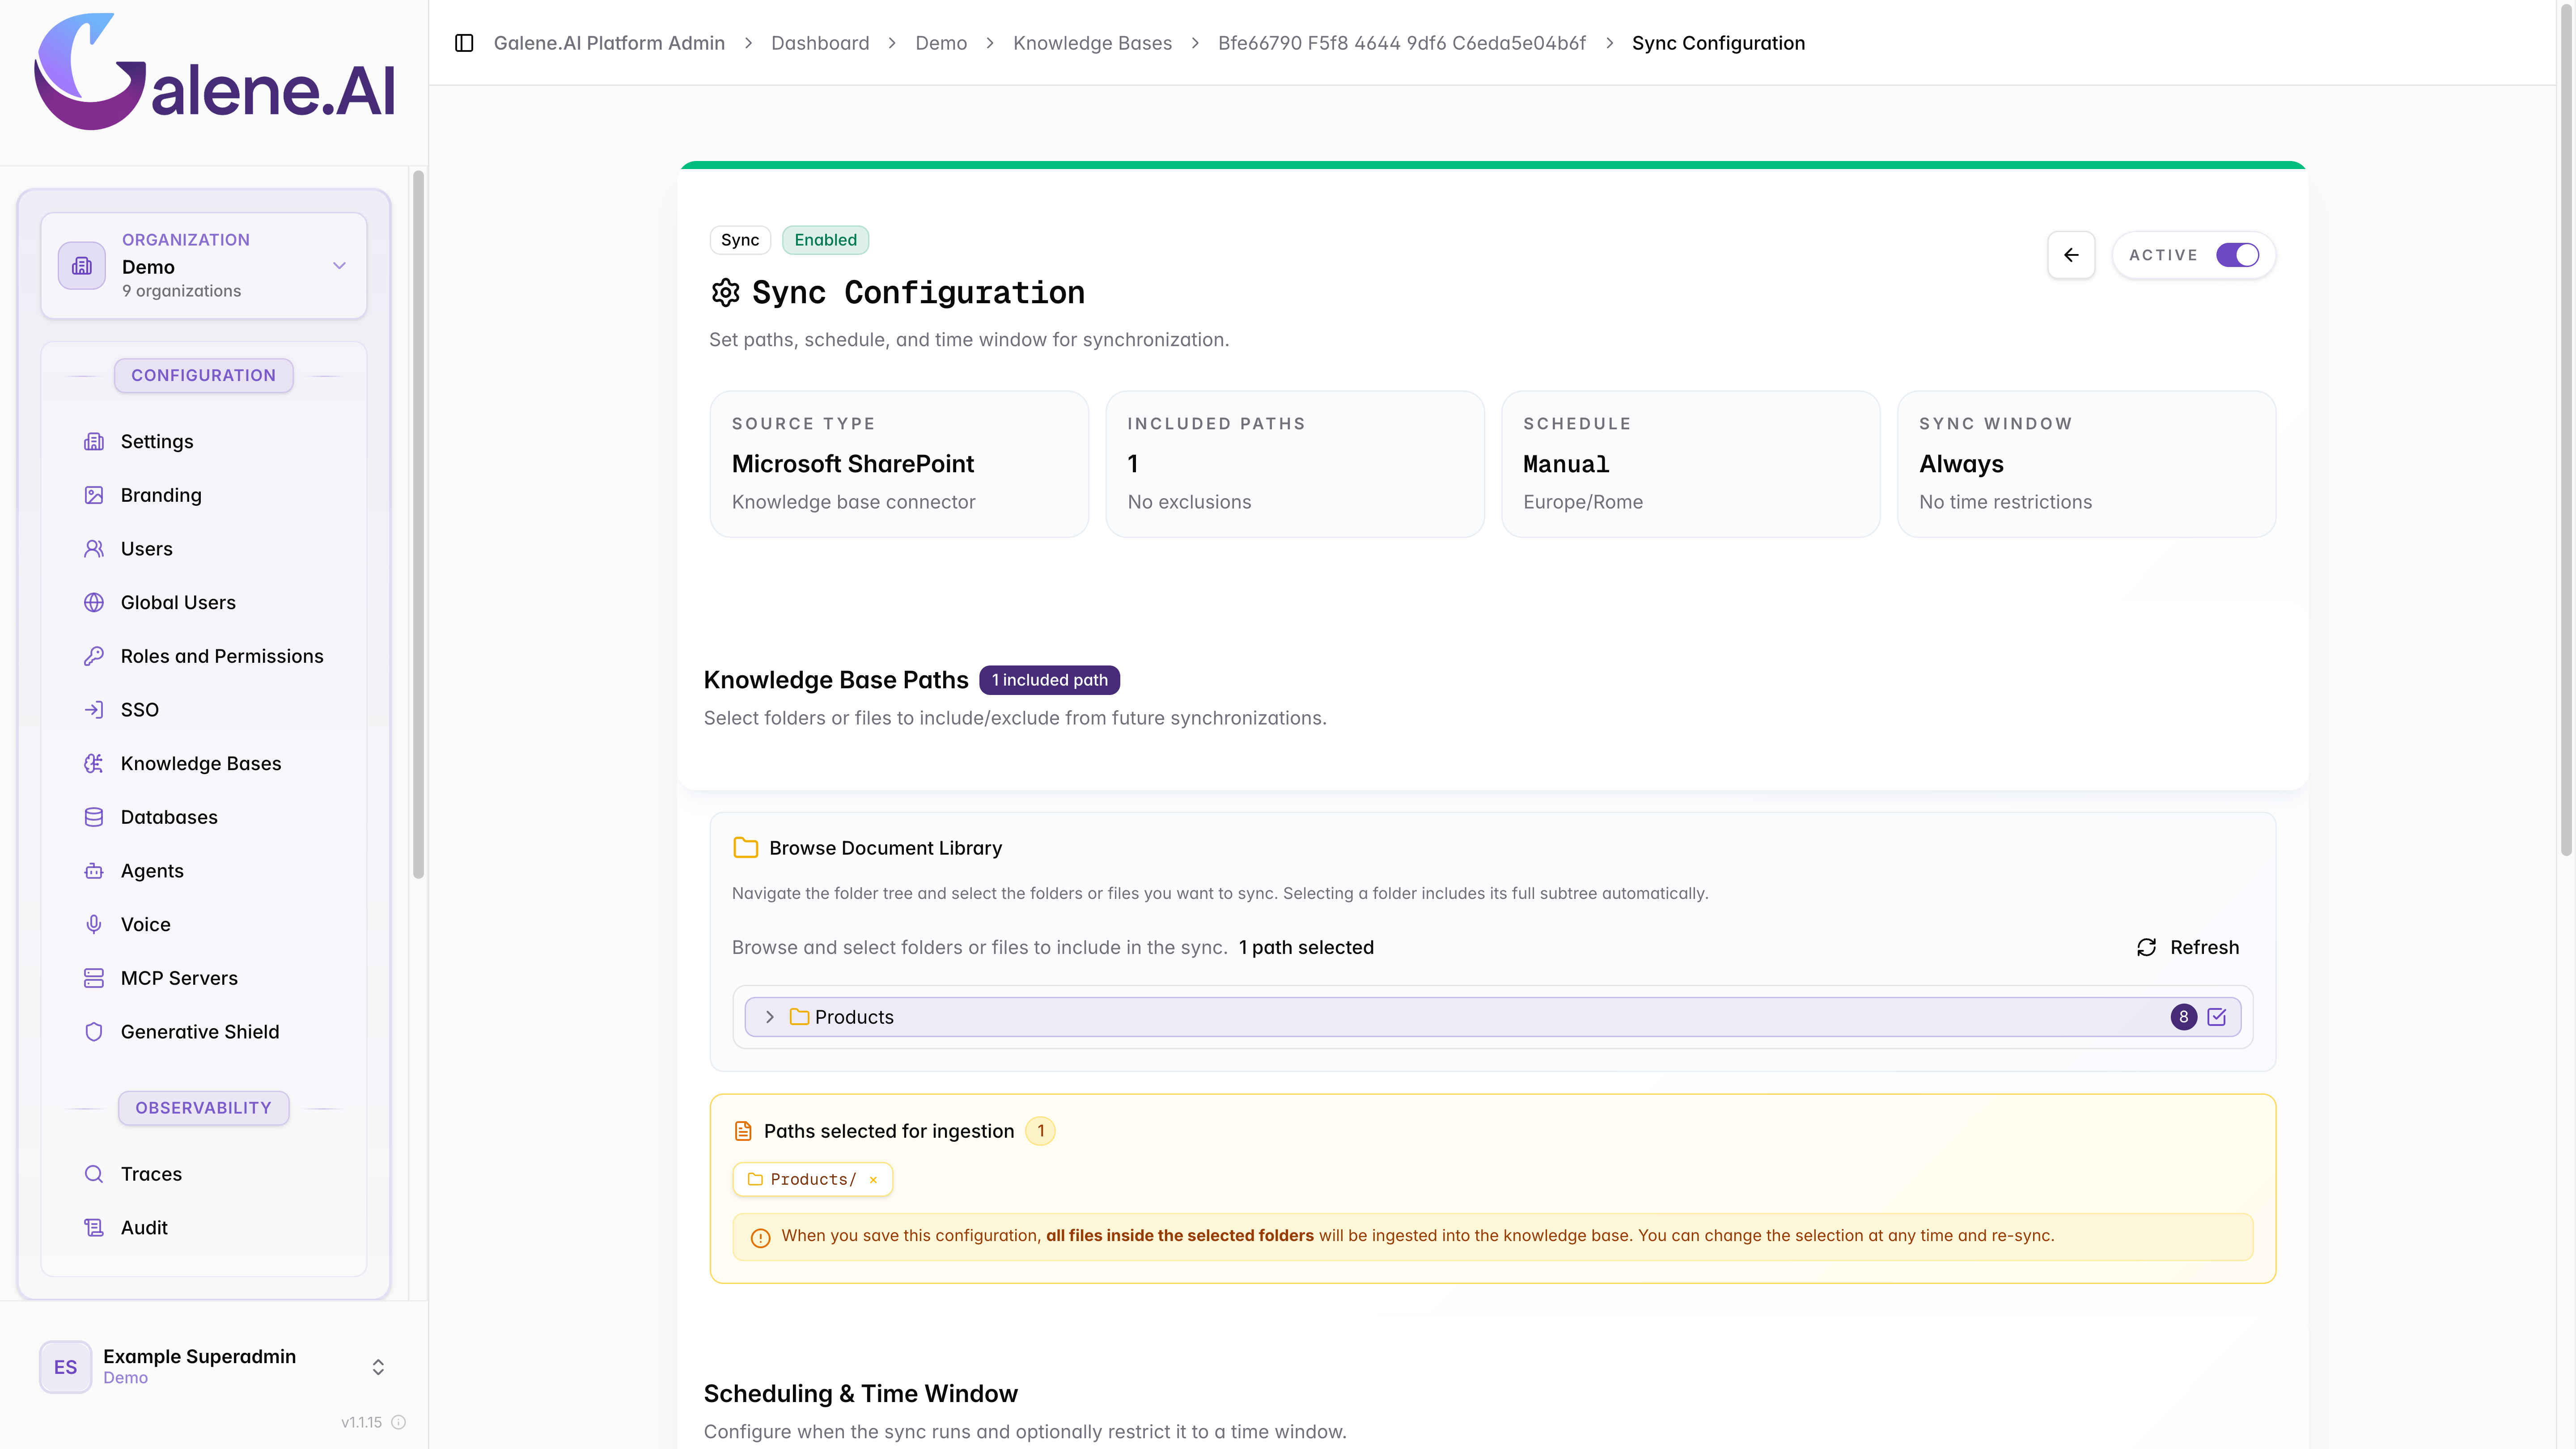Click the Schedule Manual card
This screenshot has height=1449, width=2576.
click(x=1690, y=464)
